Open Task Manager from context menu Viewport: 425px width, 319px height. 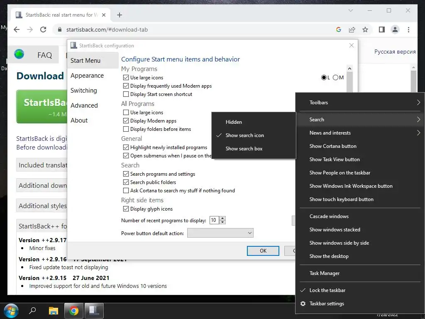tap(360, 273)
